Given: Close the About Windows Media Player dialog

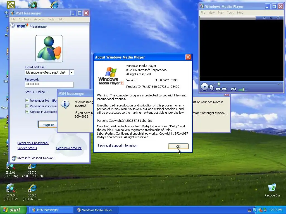Looking at the screenshot, I should [x=188, y=57].
